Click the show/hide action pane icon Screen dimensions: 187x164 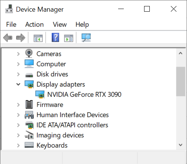68,38
